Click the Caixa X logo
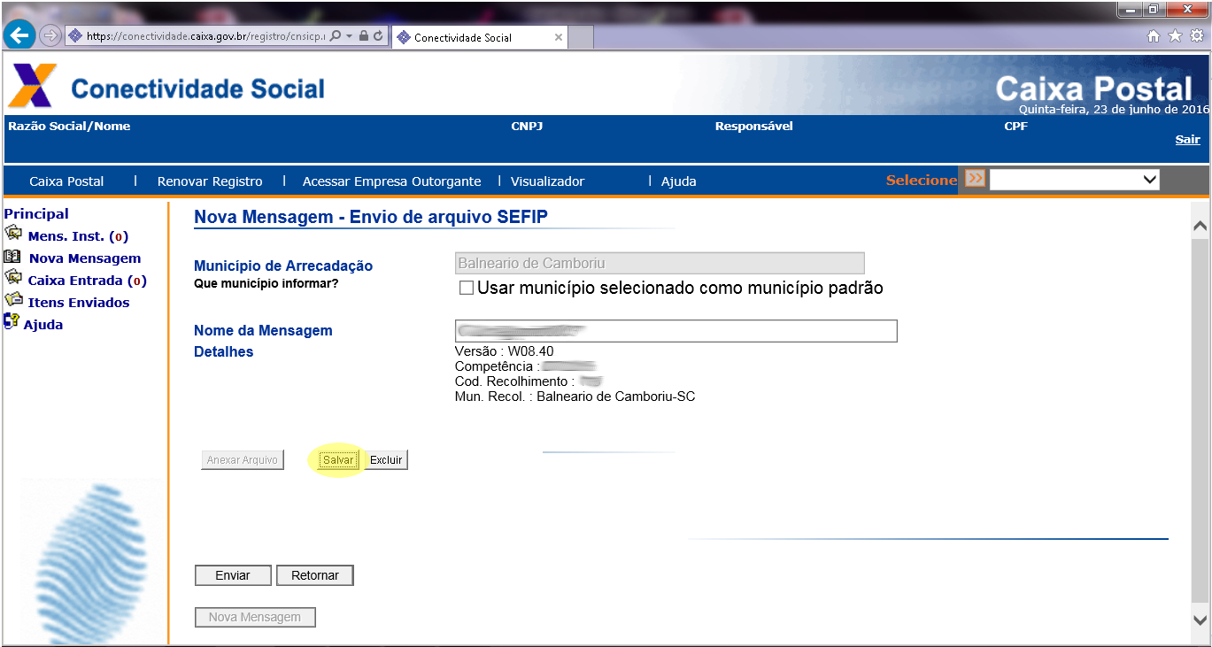The image size is (1212, 647). coord(33,86)
